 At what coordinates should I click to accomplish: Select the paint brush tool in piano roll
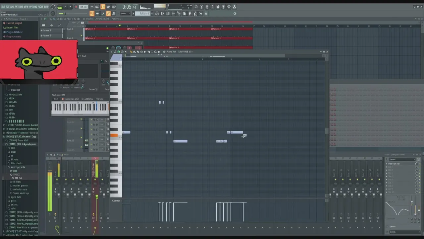click(x=134, y=52)
